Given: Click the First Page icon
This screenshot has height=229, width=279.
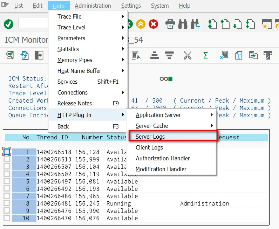Looking at the screenshot, I should click(212, 24).
